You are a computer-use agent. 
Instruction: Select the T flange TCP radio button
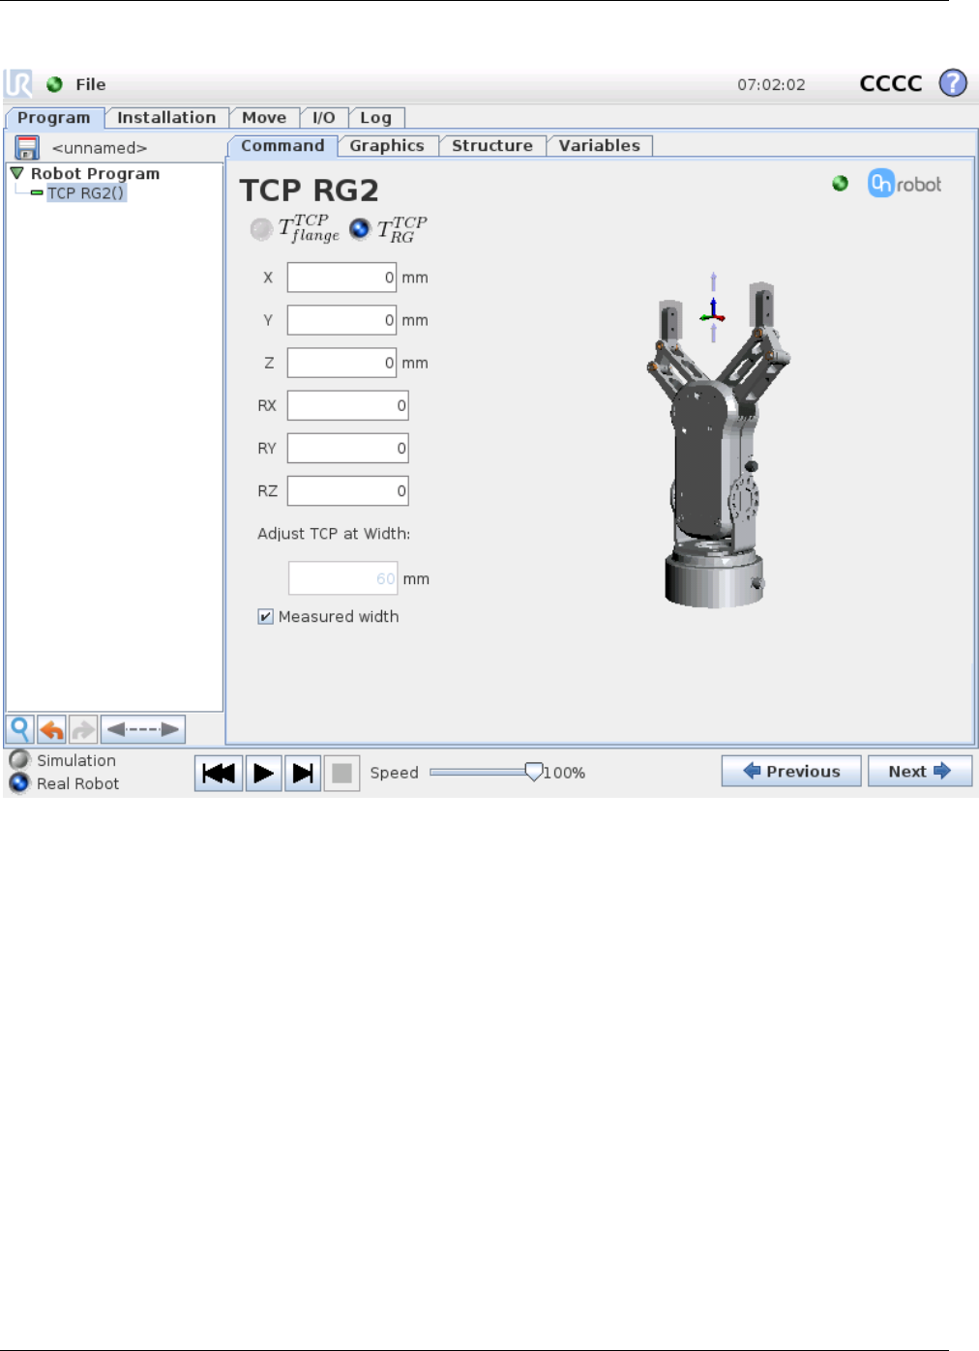point(261,229)
